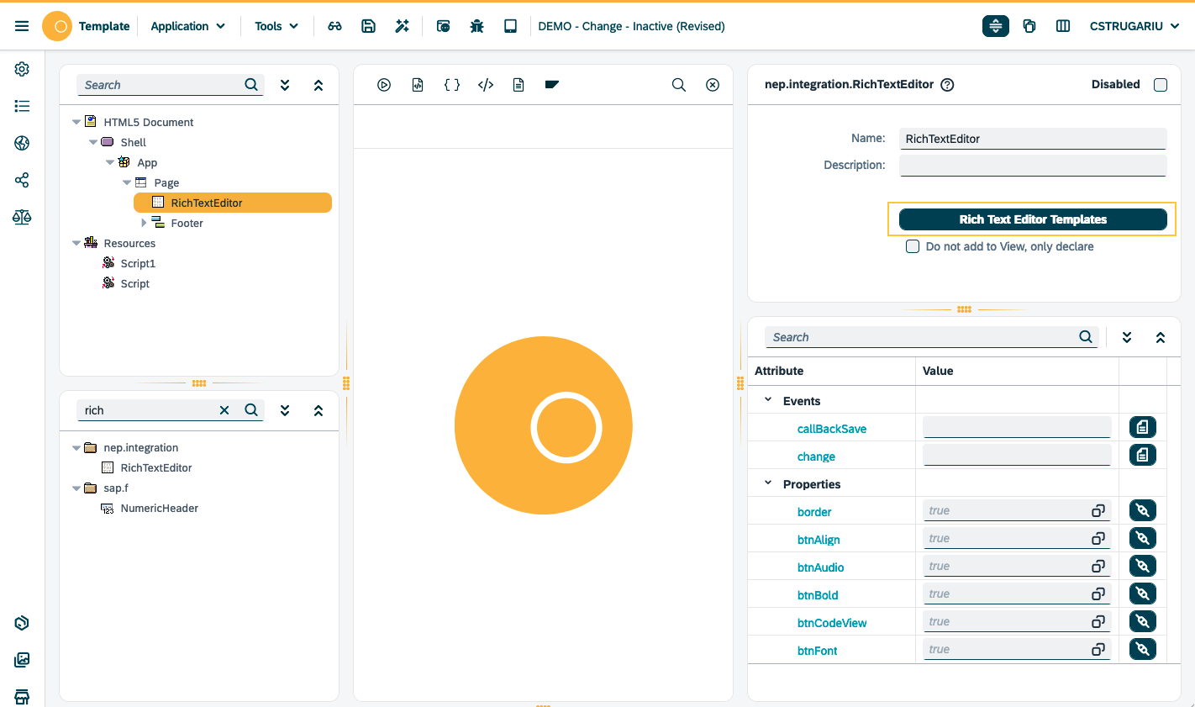Launch the debugger bug icon
The height and width of the screenshot is (707, 1195).
476,26
